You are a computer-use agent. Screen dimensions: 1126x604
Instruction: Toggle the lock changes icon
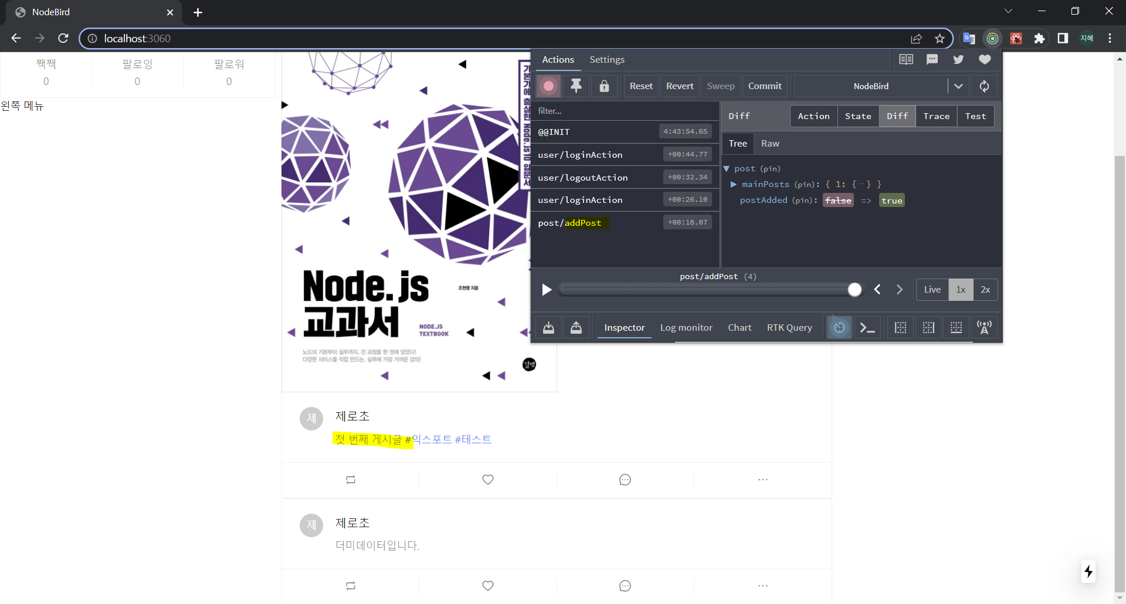[604, 86]
